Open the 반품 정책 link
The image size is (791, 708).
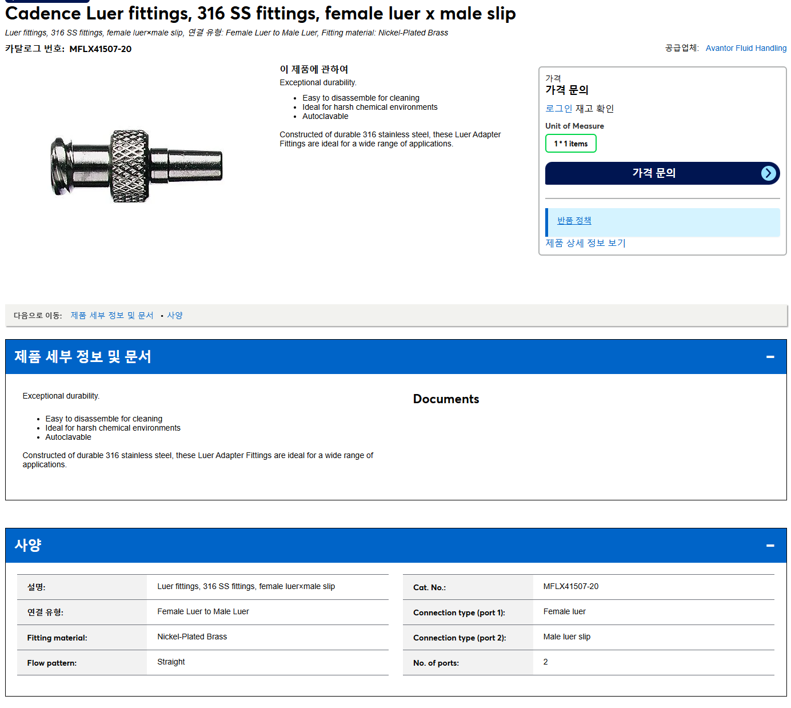[x=574, y=220]
